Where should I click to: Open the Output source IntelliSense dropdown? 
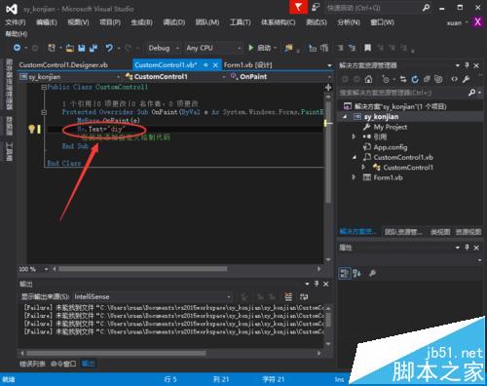click(x=153, y=296)
